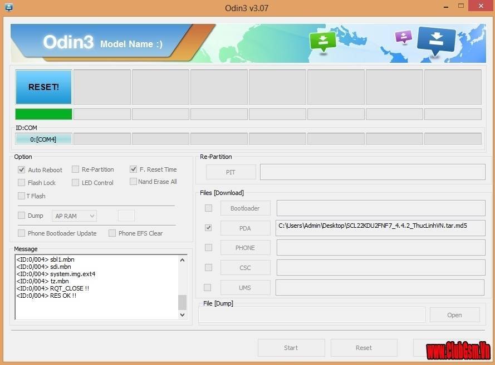Check the UMS file checkbox
The image size is (495, 365).
click(207, 288)
